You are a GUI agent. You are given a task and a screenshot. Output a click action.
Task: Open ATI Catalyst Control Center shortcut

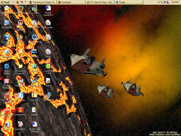pyautogui.click(x=7, y=112)
